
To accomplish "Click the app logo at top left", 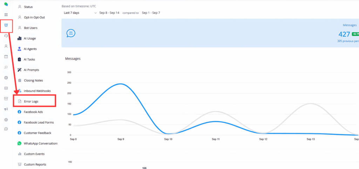I will click(6, 5).
